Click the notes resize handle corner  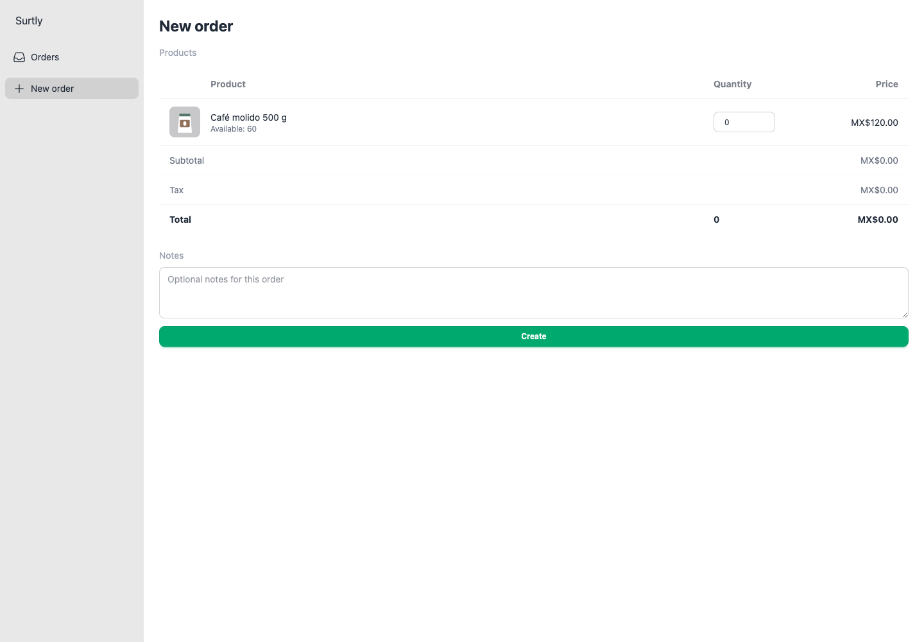[904, 314]
